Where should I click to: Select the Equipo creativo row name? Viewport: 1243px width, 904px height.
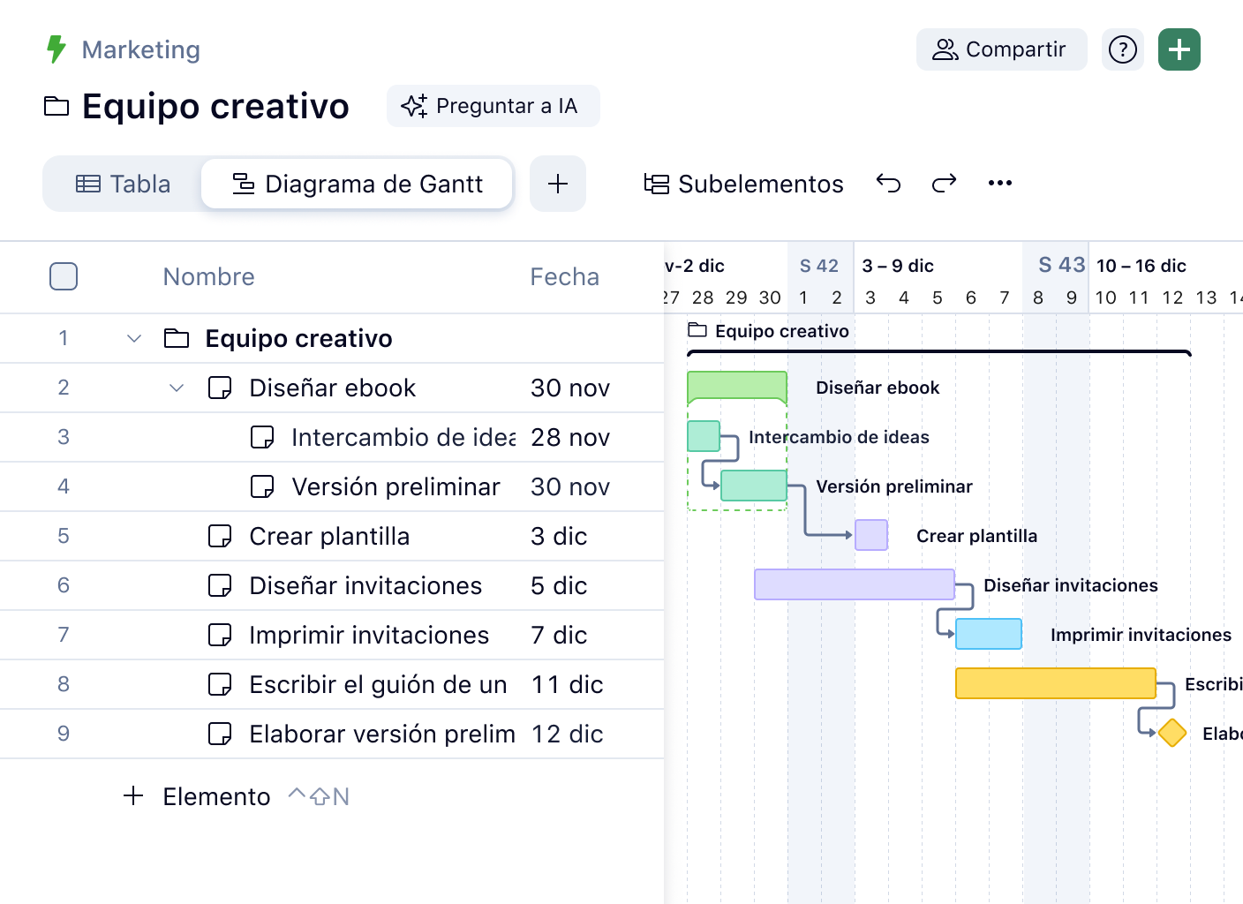[299, 338]
